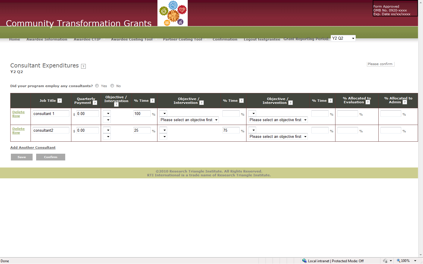The height and width of the screenshot is (264, 423).
Task: Click the Please confirm status box
Action: click(380, 64)
